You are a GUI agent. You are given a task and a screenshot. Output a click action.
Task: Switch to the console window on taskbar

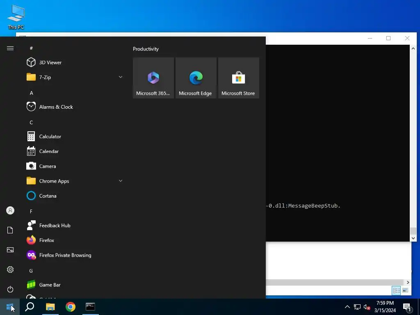[x=90, y=307]
